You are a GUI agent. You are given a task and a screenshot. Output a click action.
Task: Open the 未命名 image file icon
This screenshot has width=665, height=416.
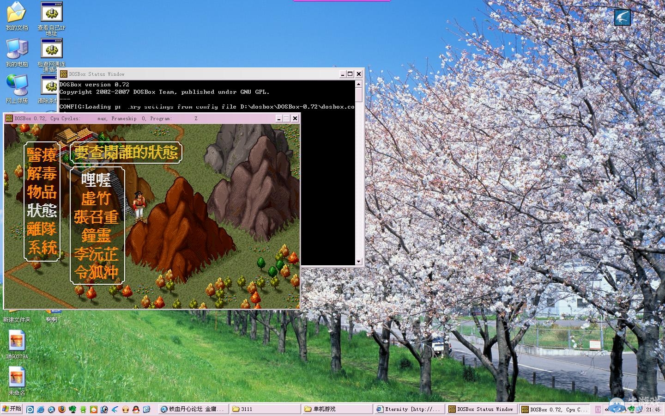pyautogui.click(x=17, y=381)
